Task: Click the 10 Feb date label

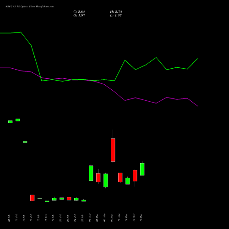Action: click(16, 218)
